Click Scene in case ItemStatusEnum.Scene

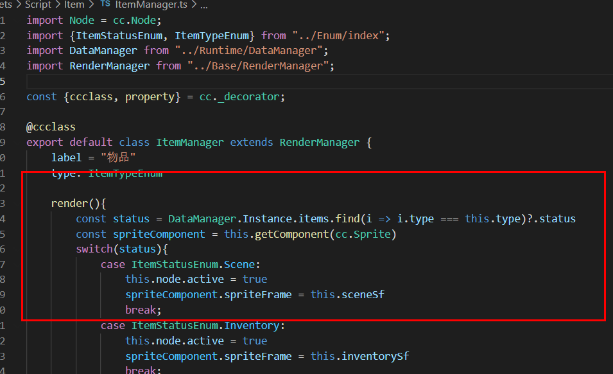click(239, 265)
